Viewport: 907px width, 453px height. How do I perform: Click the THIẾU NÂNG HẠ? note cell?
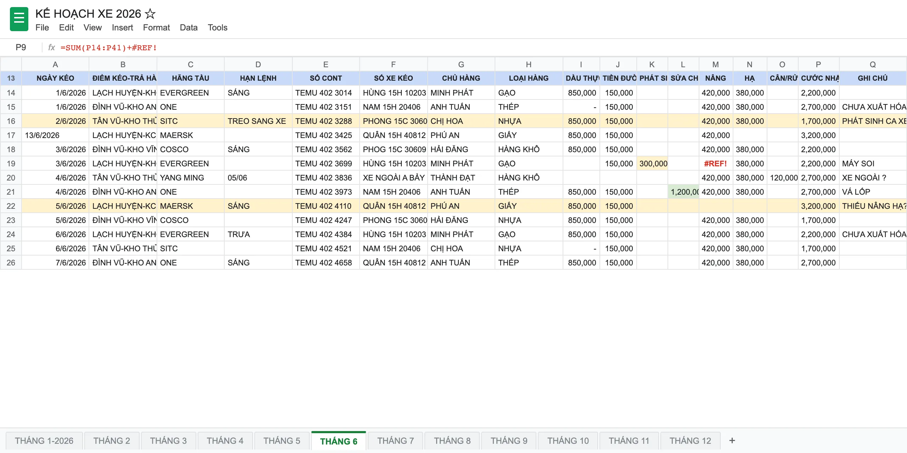873,206
